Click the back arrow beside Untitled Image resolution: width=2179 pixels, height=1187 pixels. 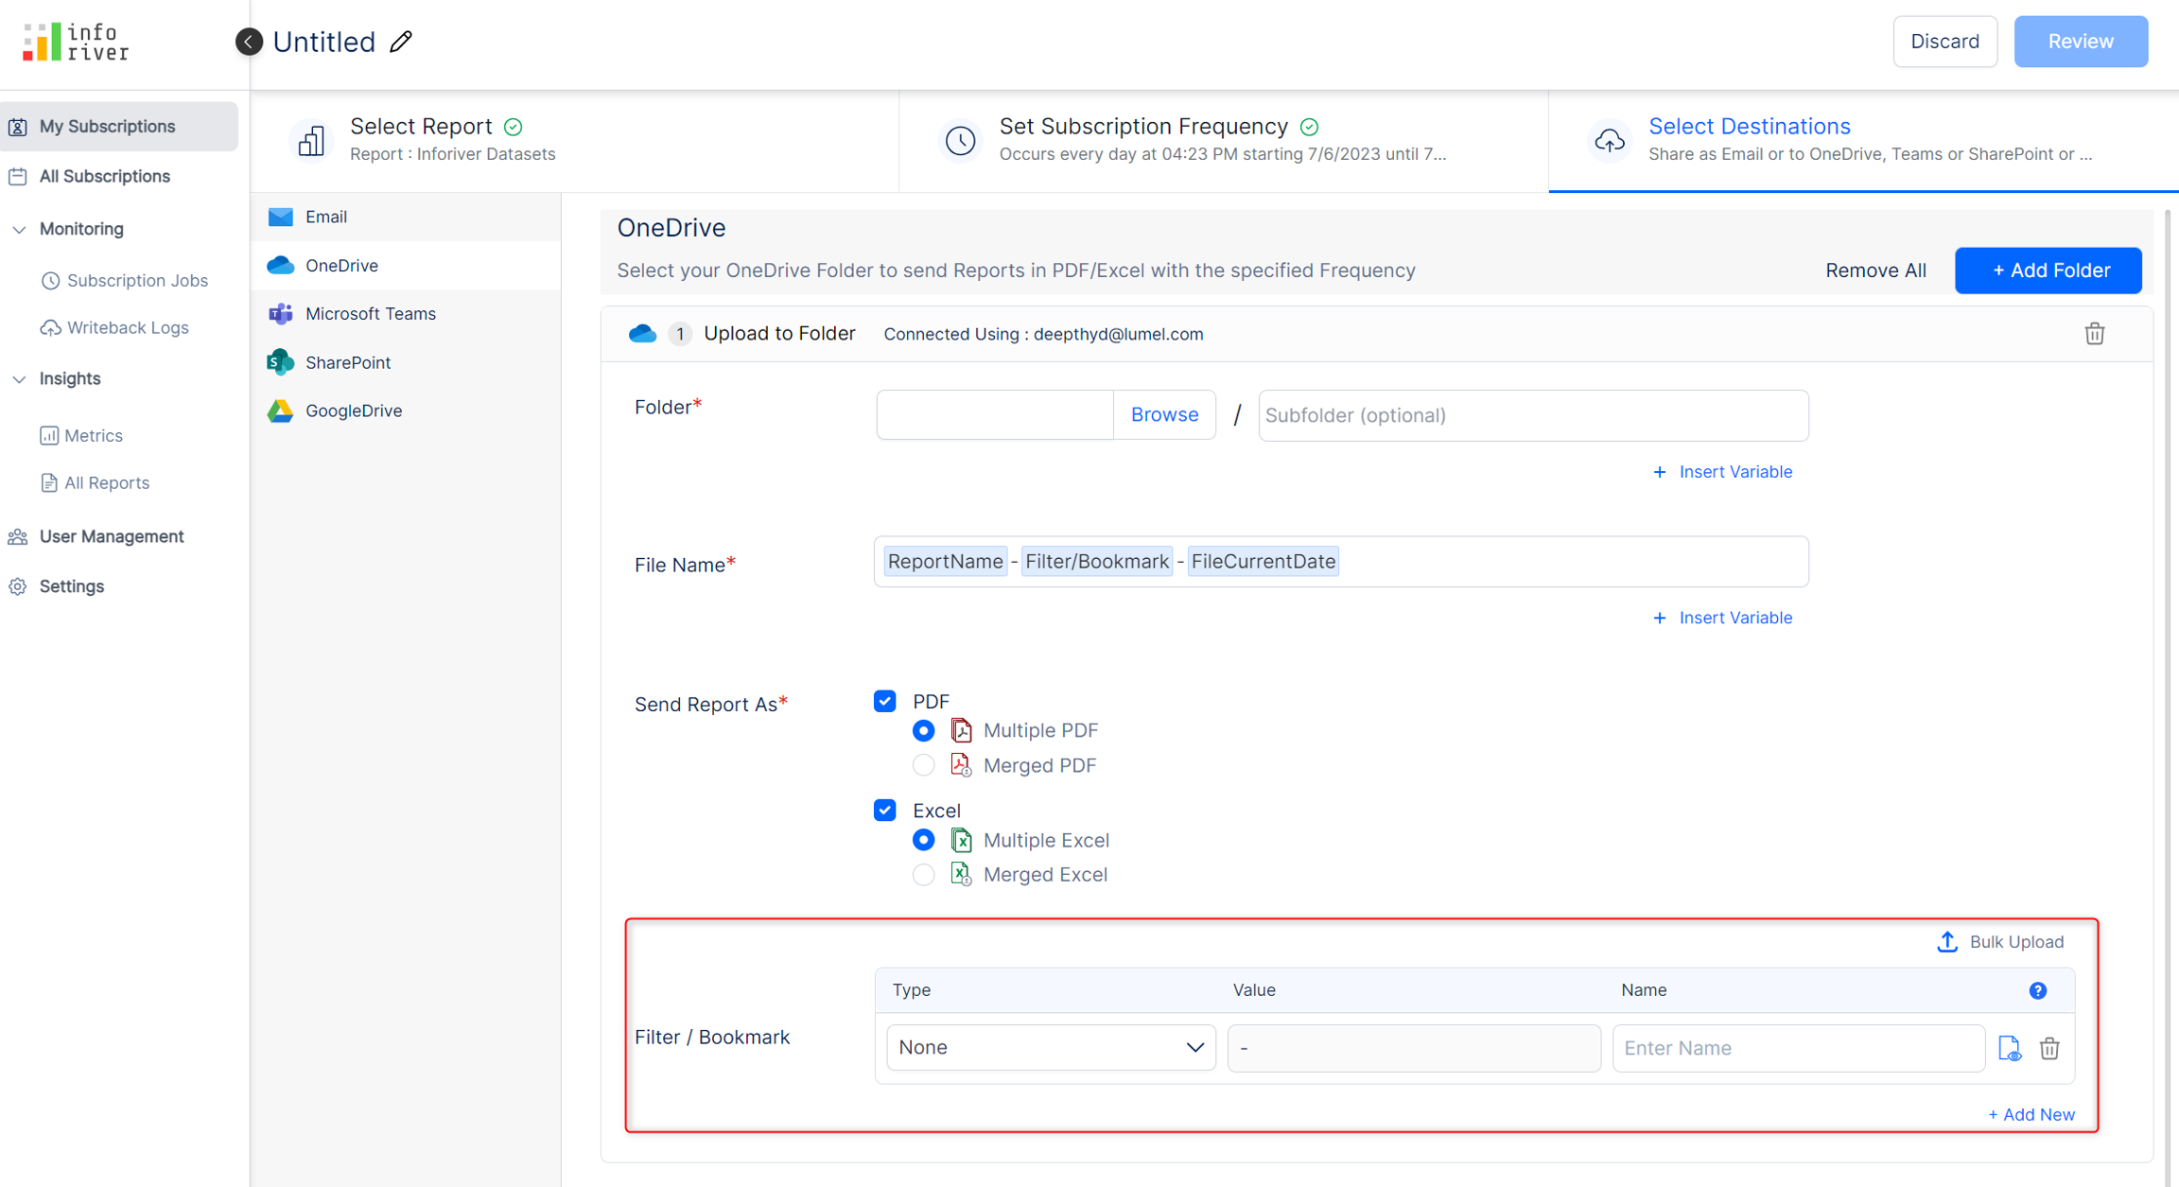pyautogui.click(x=249, y=42)
